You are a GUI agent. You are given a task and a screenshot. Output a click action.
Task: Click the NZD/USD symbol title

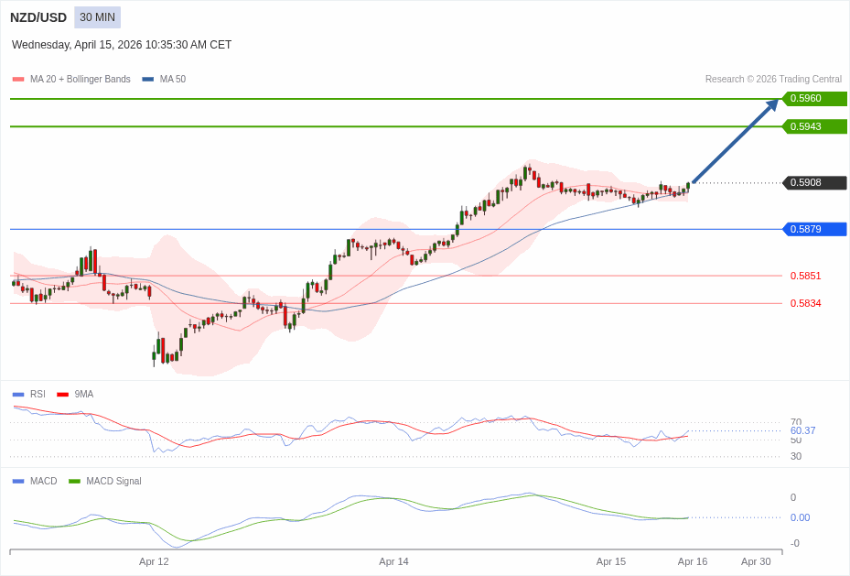38,17
